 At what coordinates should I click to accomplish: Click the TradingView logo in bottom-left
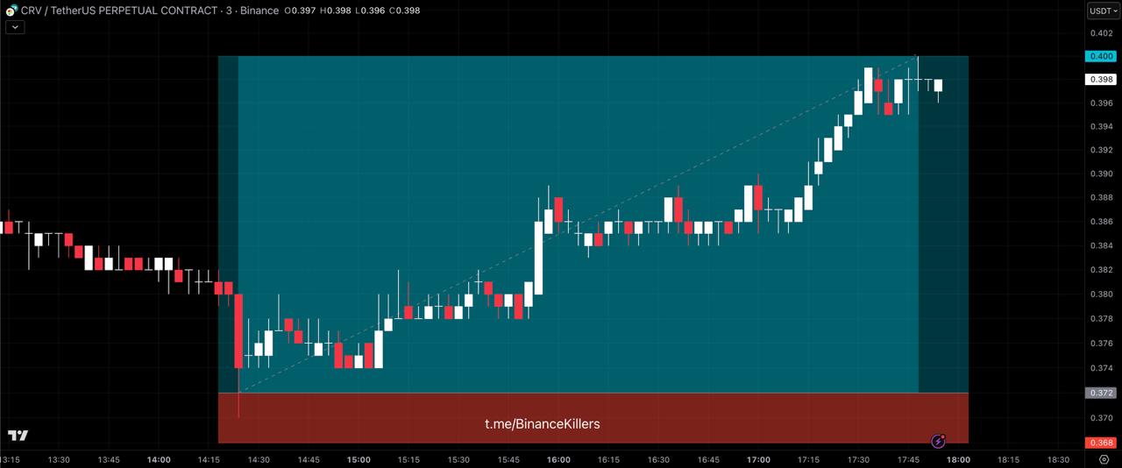point(18,436)
